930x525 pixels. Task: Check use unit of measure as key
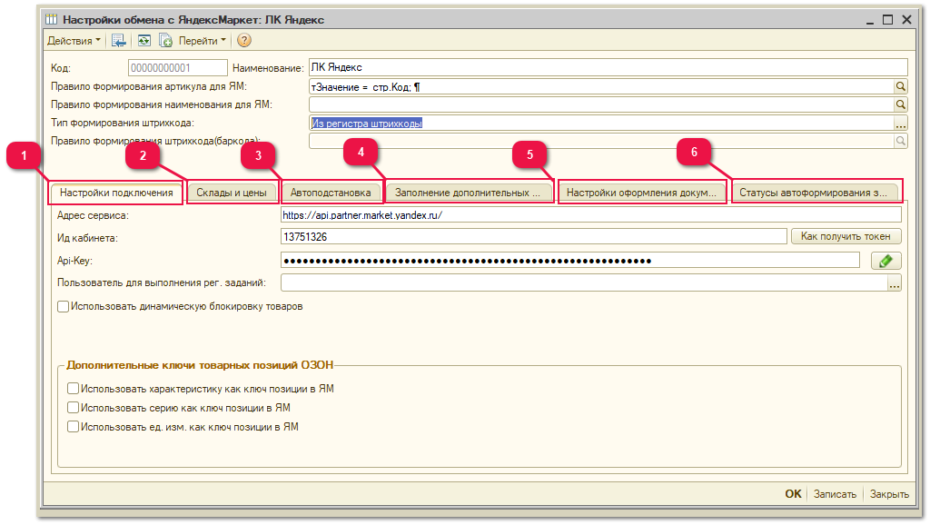click(73, 427)
